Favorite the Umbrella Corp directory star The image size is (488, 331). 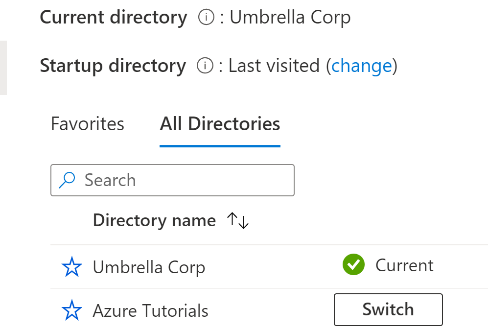pyautogui.click(x=71, y=265)
